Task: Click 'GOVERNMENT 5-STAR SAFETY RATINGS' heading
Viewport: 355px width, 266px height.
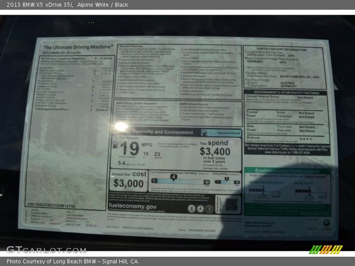Action: point(286,93)
